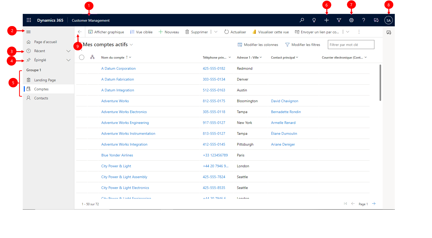Screen dimensions: 432x238
Task: Click the Dynamics 365 title
Action: pos(50,20)
